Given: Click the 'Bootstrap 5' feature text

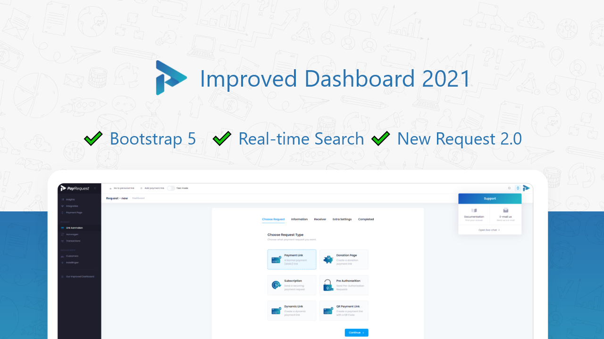Looking at the screenshot, I should click(153, 139).
